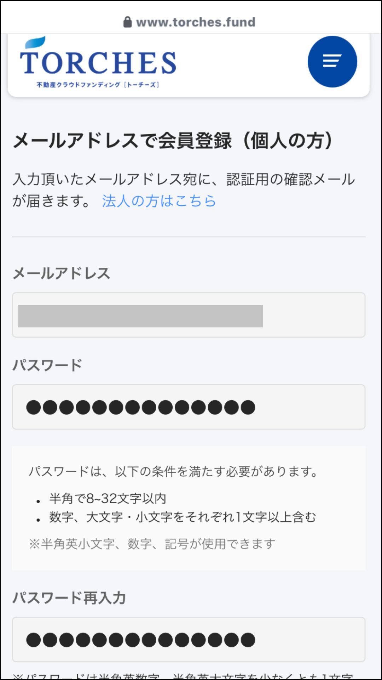The width and height of the screenshot is (382, 680).
Task: Tap the blue circle button in the header
Action: click(332, 61)
